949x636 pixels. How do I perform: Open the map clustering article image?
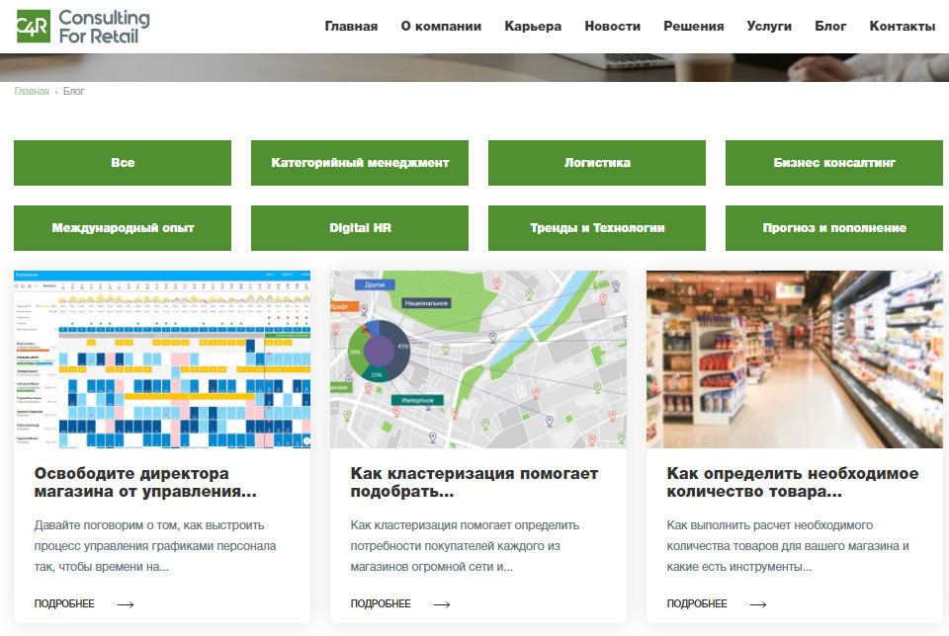click(x=478, y=360)
